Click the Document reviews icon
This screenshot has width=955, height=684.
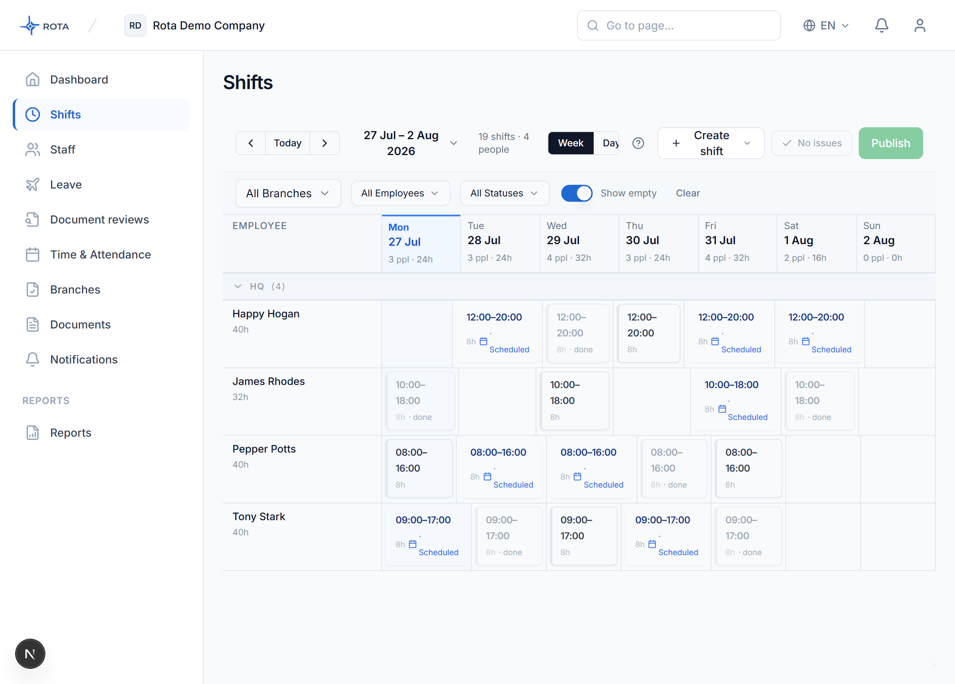point(32,219)
